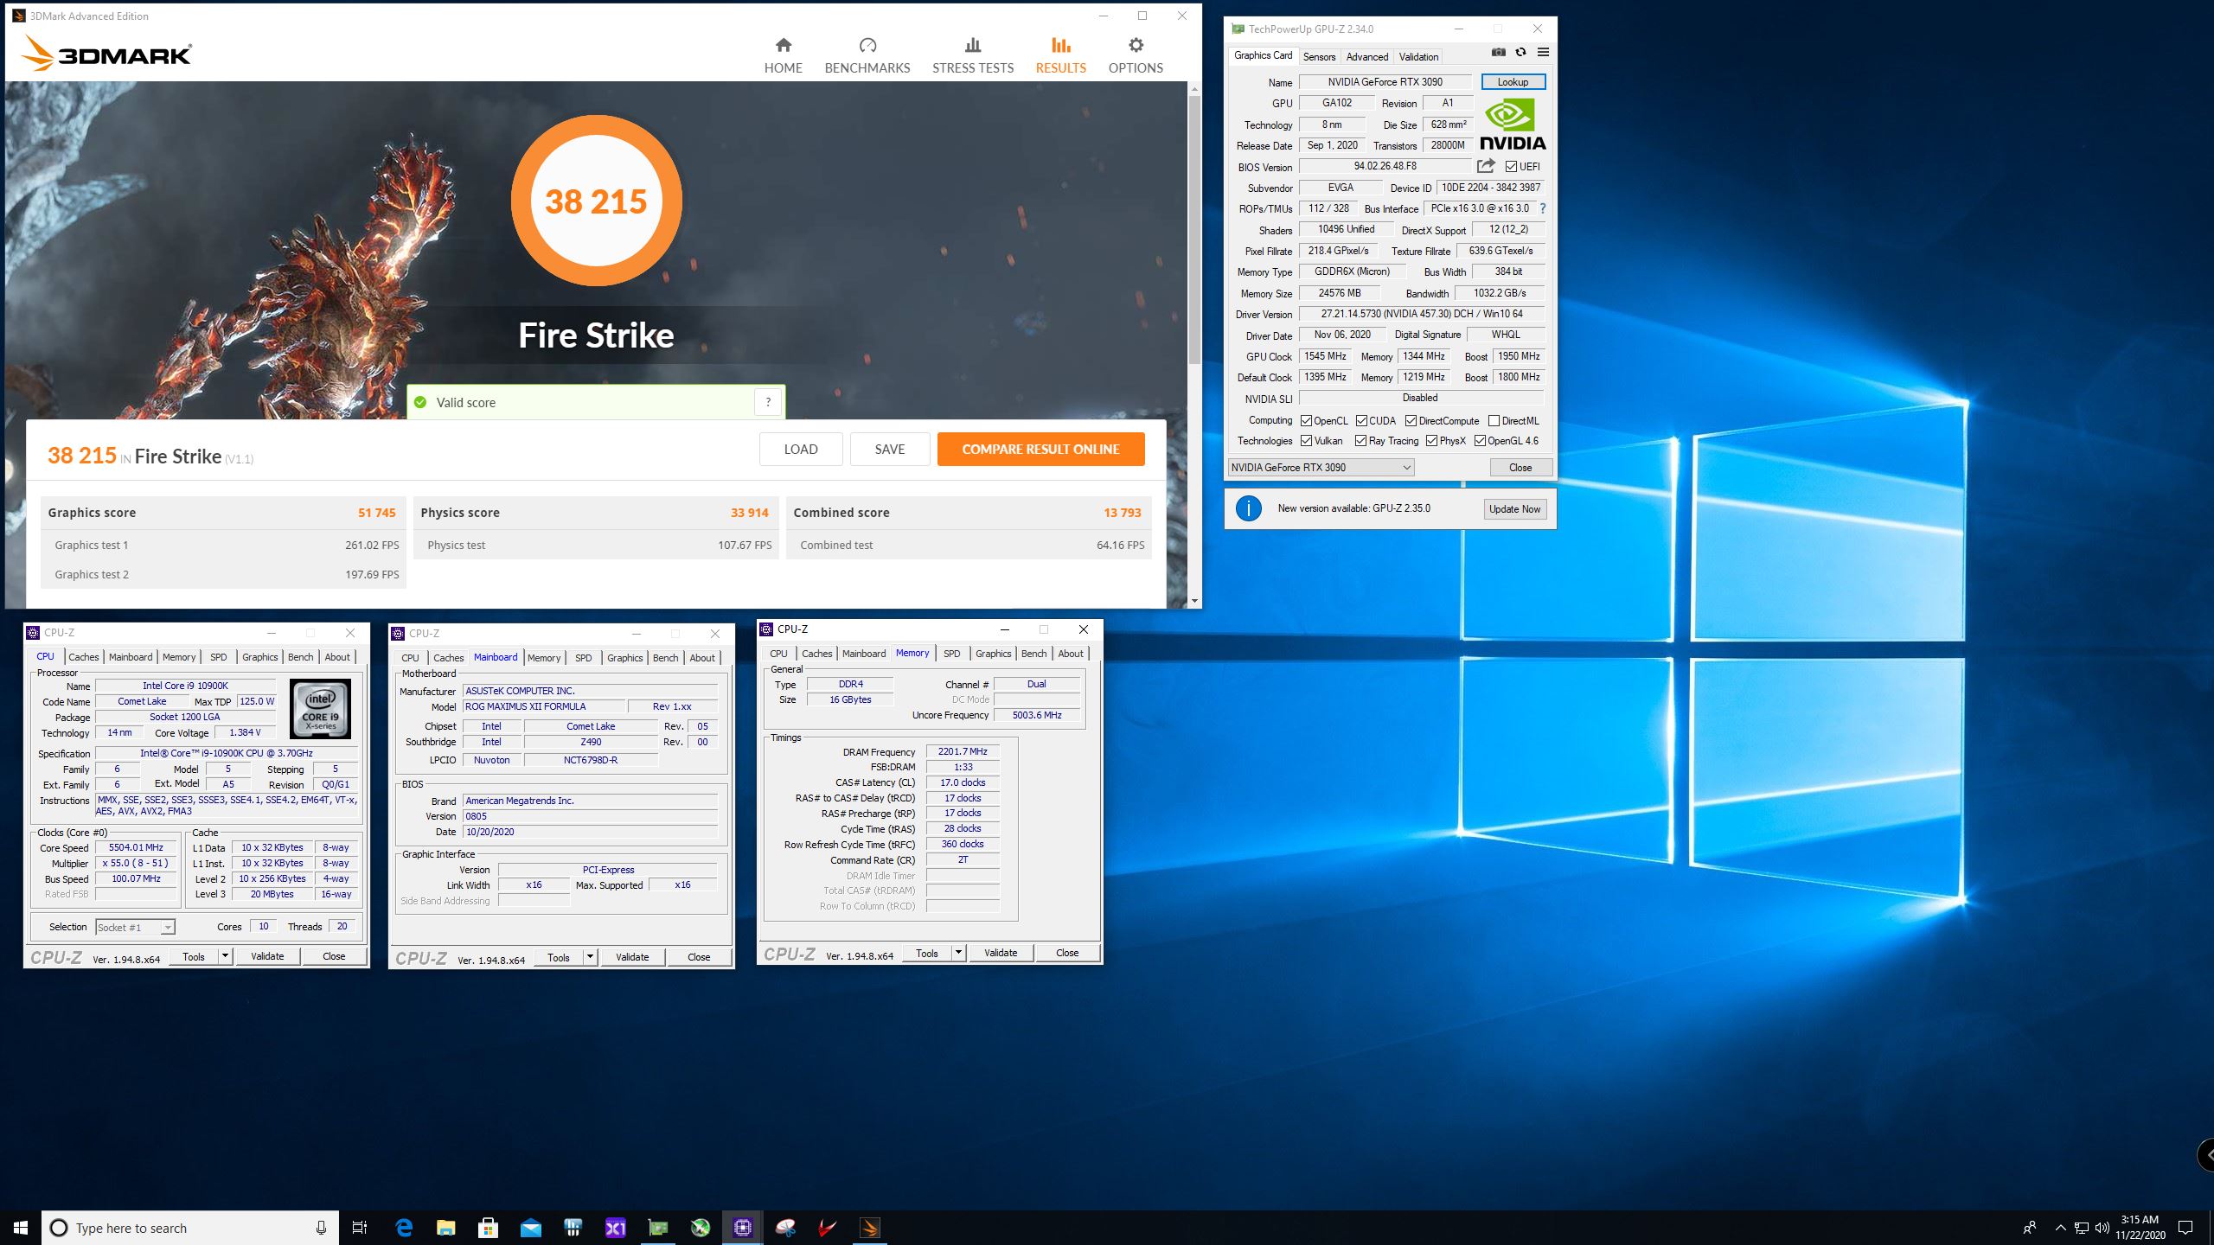Open 3DMark OPTIONS gear
The image size is (2214, 1245).
1136,56
